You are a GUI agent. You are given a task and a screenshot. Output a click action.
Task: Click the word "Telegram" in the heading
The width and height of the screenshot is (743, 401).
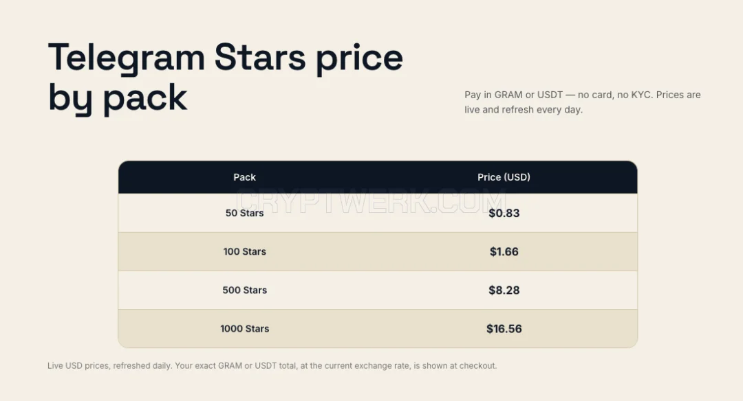click(x=127, y=58)
